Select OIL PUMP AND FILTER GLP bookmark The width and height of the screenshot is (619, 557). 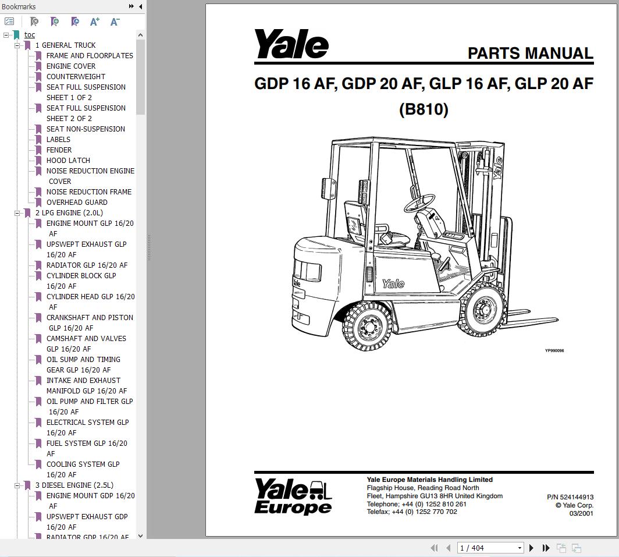[x=90, y=406]
